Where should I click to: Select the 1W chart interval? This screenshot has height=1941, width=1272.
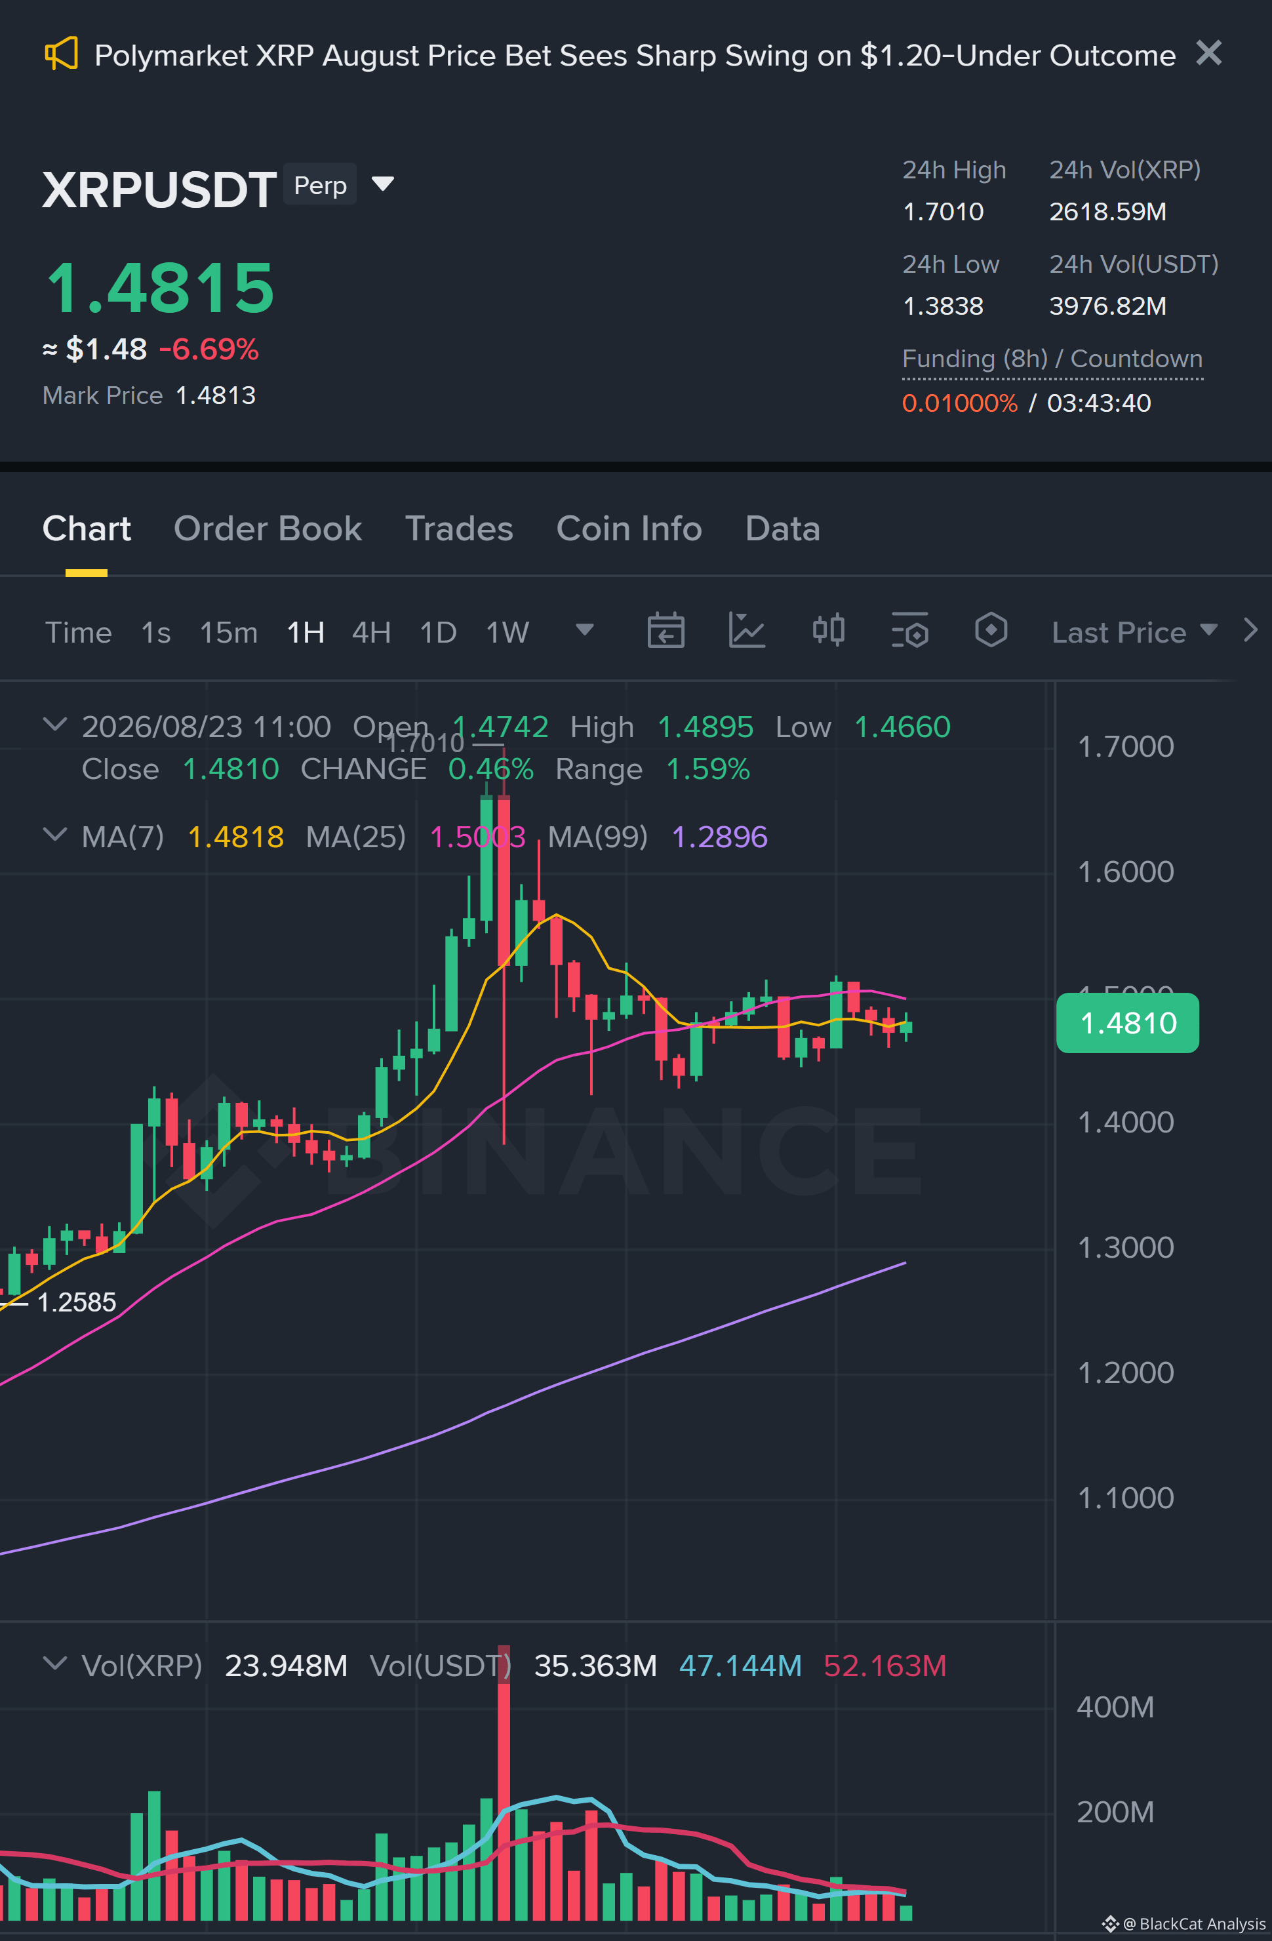point(507,632)
